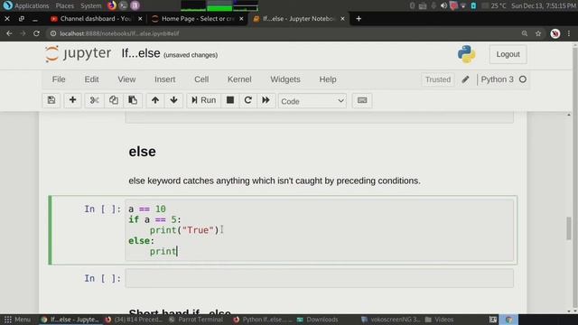Screen dimensions: 578x325
Task: Switch to Channel dashboard YouTube tab
Action: [96, 19]
